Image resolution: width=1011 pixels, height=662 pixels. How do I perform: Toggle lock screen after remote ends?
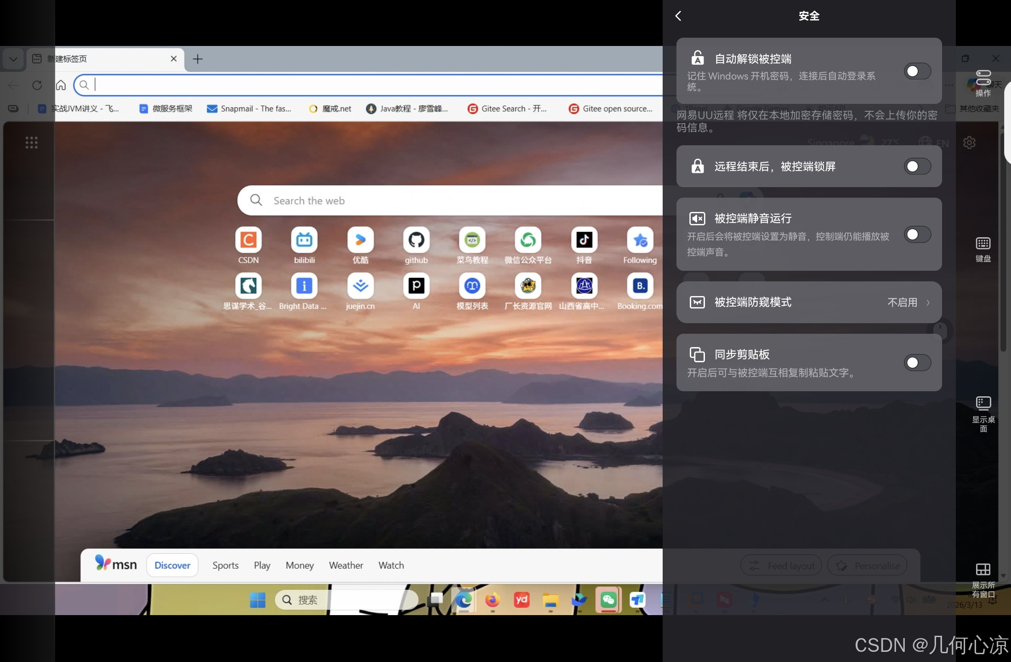coord(917,166)
